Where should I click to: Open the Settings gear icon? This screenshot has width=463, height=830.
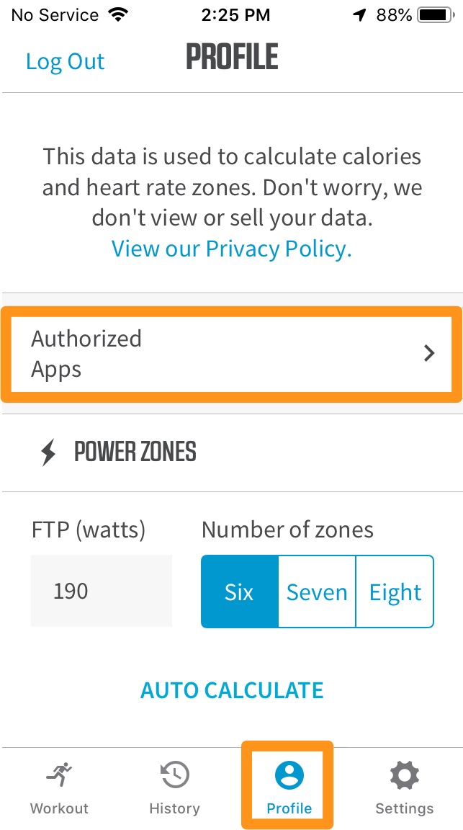pyautogui.click(x=404, y=775)
